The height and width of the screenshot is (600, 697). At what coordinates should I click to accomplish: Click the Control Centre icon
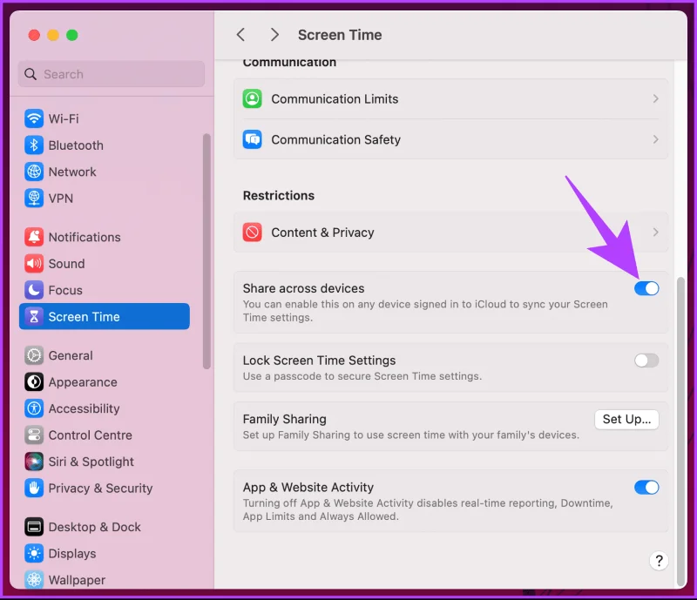[x=34, y=435]
